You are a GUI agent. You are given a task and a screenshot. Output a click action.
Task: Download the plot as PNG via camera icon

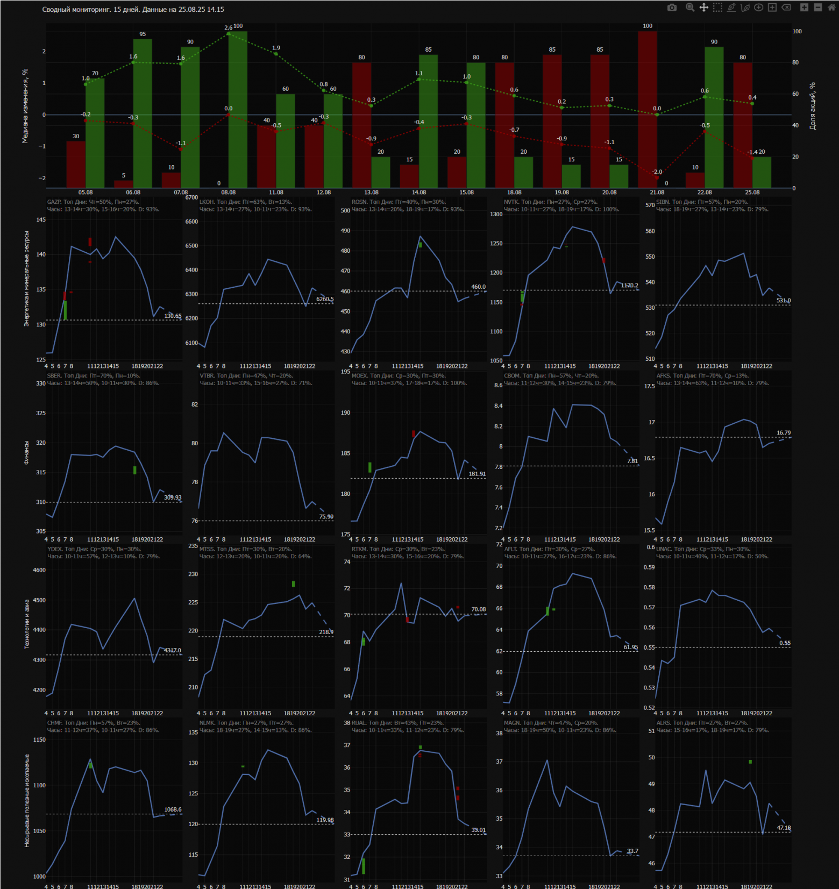(x=672, y=8)
